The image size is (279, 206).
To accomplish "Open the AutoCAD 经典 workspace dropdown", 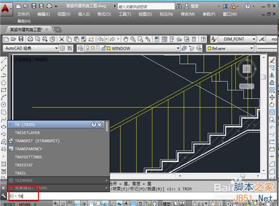I will click(56, 48).
